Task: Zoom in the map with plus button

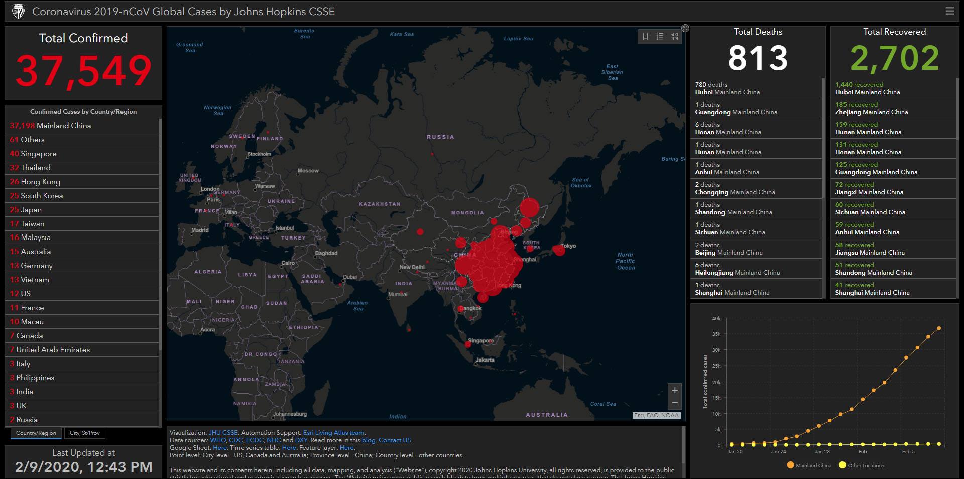Action: click(675, 390)
